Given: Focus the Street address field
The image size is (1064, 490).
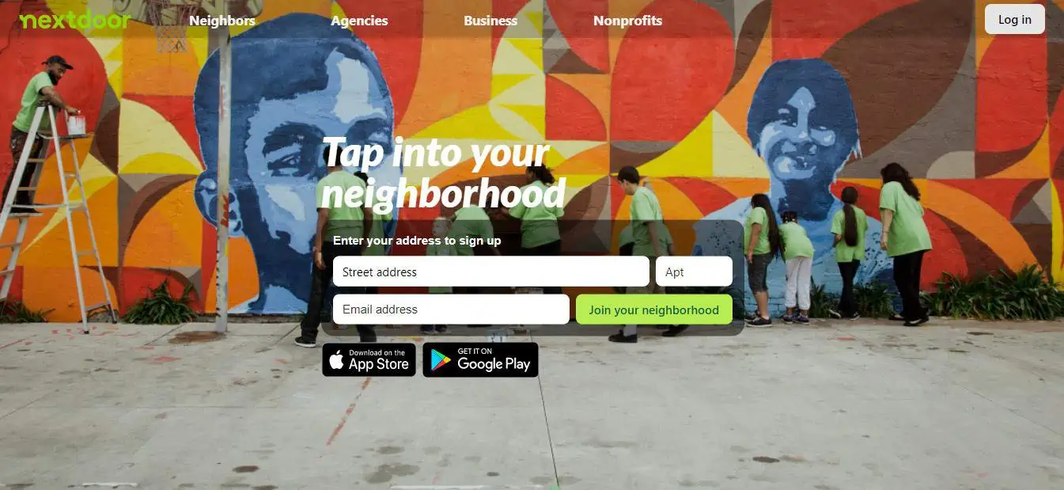Looking at the screenshot, I should [x=490, y=272].
